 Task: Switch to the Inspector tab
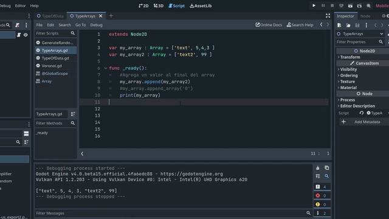tap(345, 16)
